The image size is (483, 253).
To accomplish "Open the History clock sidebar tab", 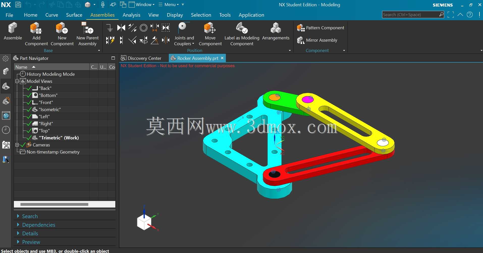I will tap(6, 130).
